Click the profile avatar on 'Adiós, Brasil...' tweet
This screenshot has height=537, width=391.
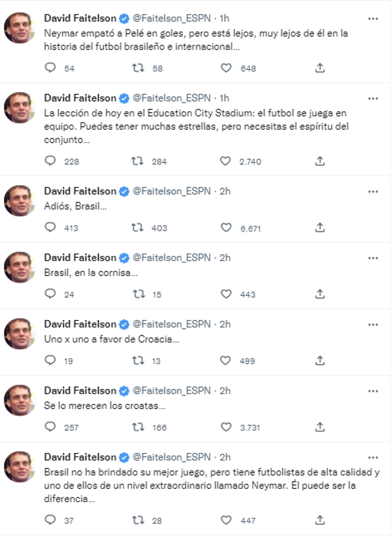pos(19,201)
